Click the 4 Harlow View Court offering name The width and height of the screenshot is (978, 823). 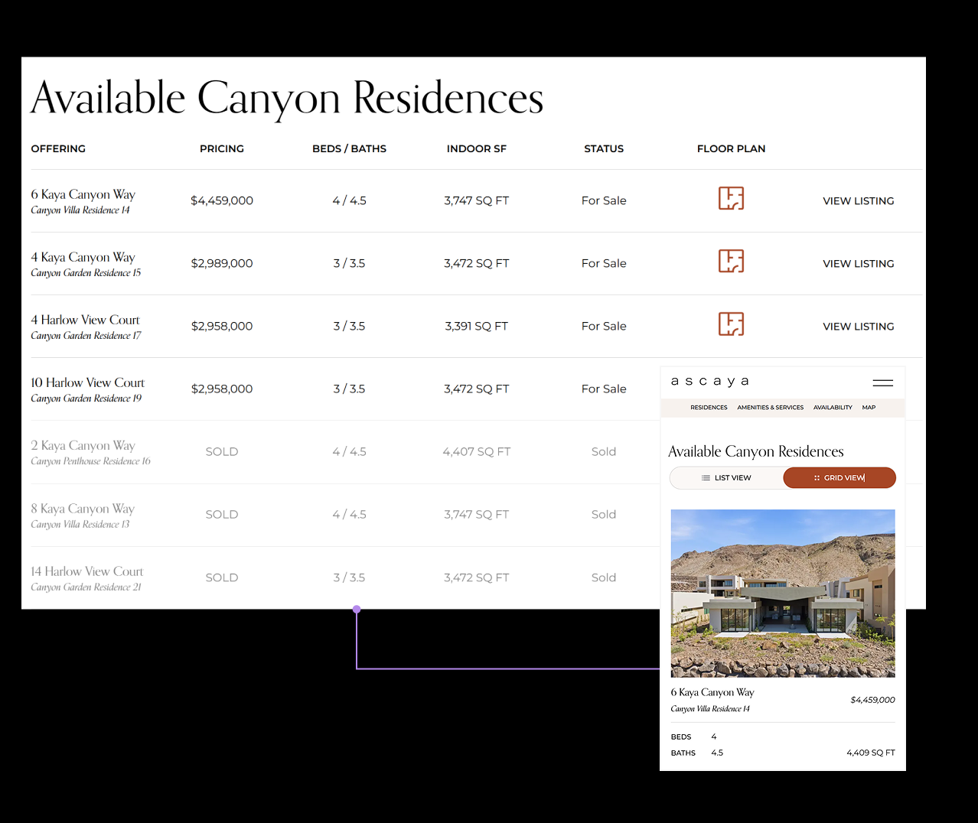pyautogui.click(x=85, y=320)
